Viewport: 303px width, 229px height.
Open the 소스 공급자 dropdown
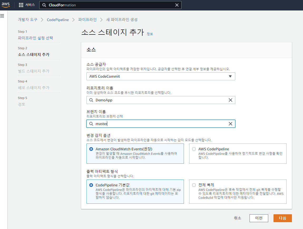161,76
